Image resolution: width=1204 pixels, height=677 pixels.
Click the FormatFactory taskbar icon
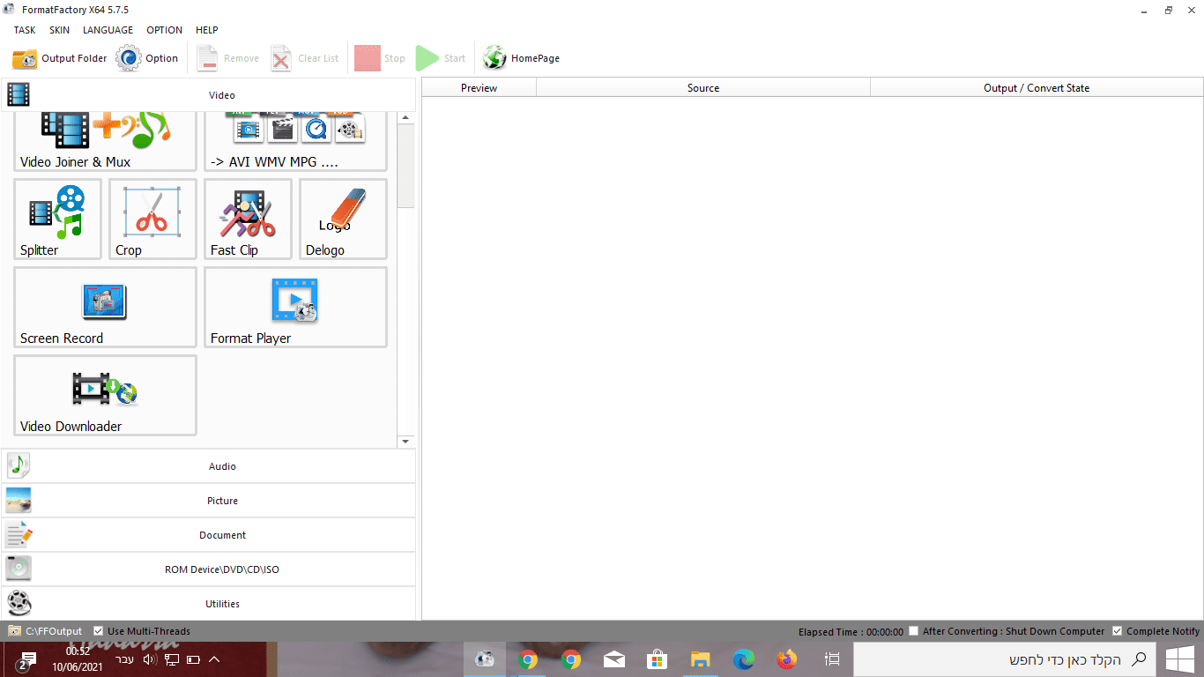(x=485, y=659)
